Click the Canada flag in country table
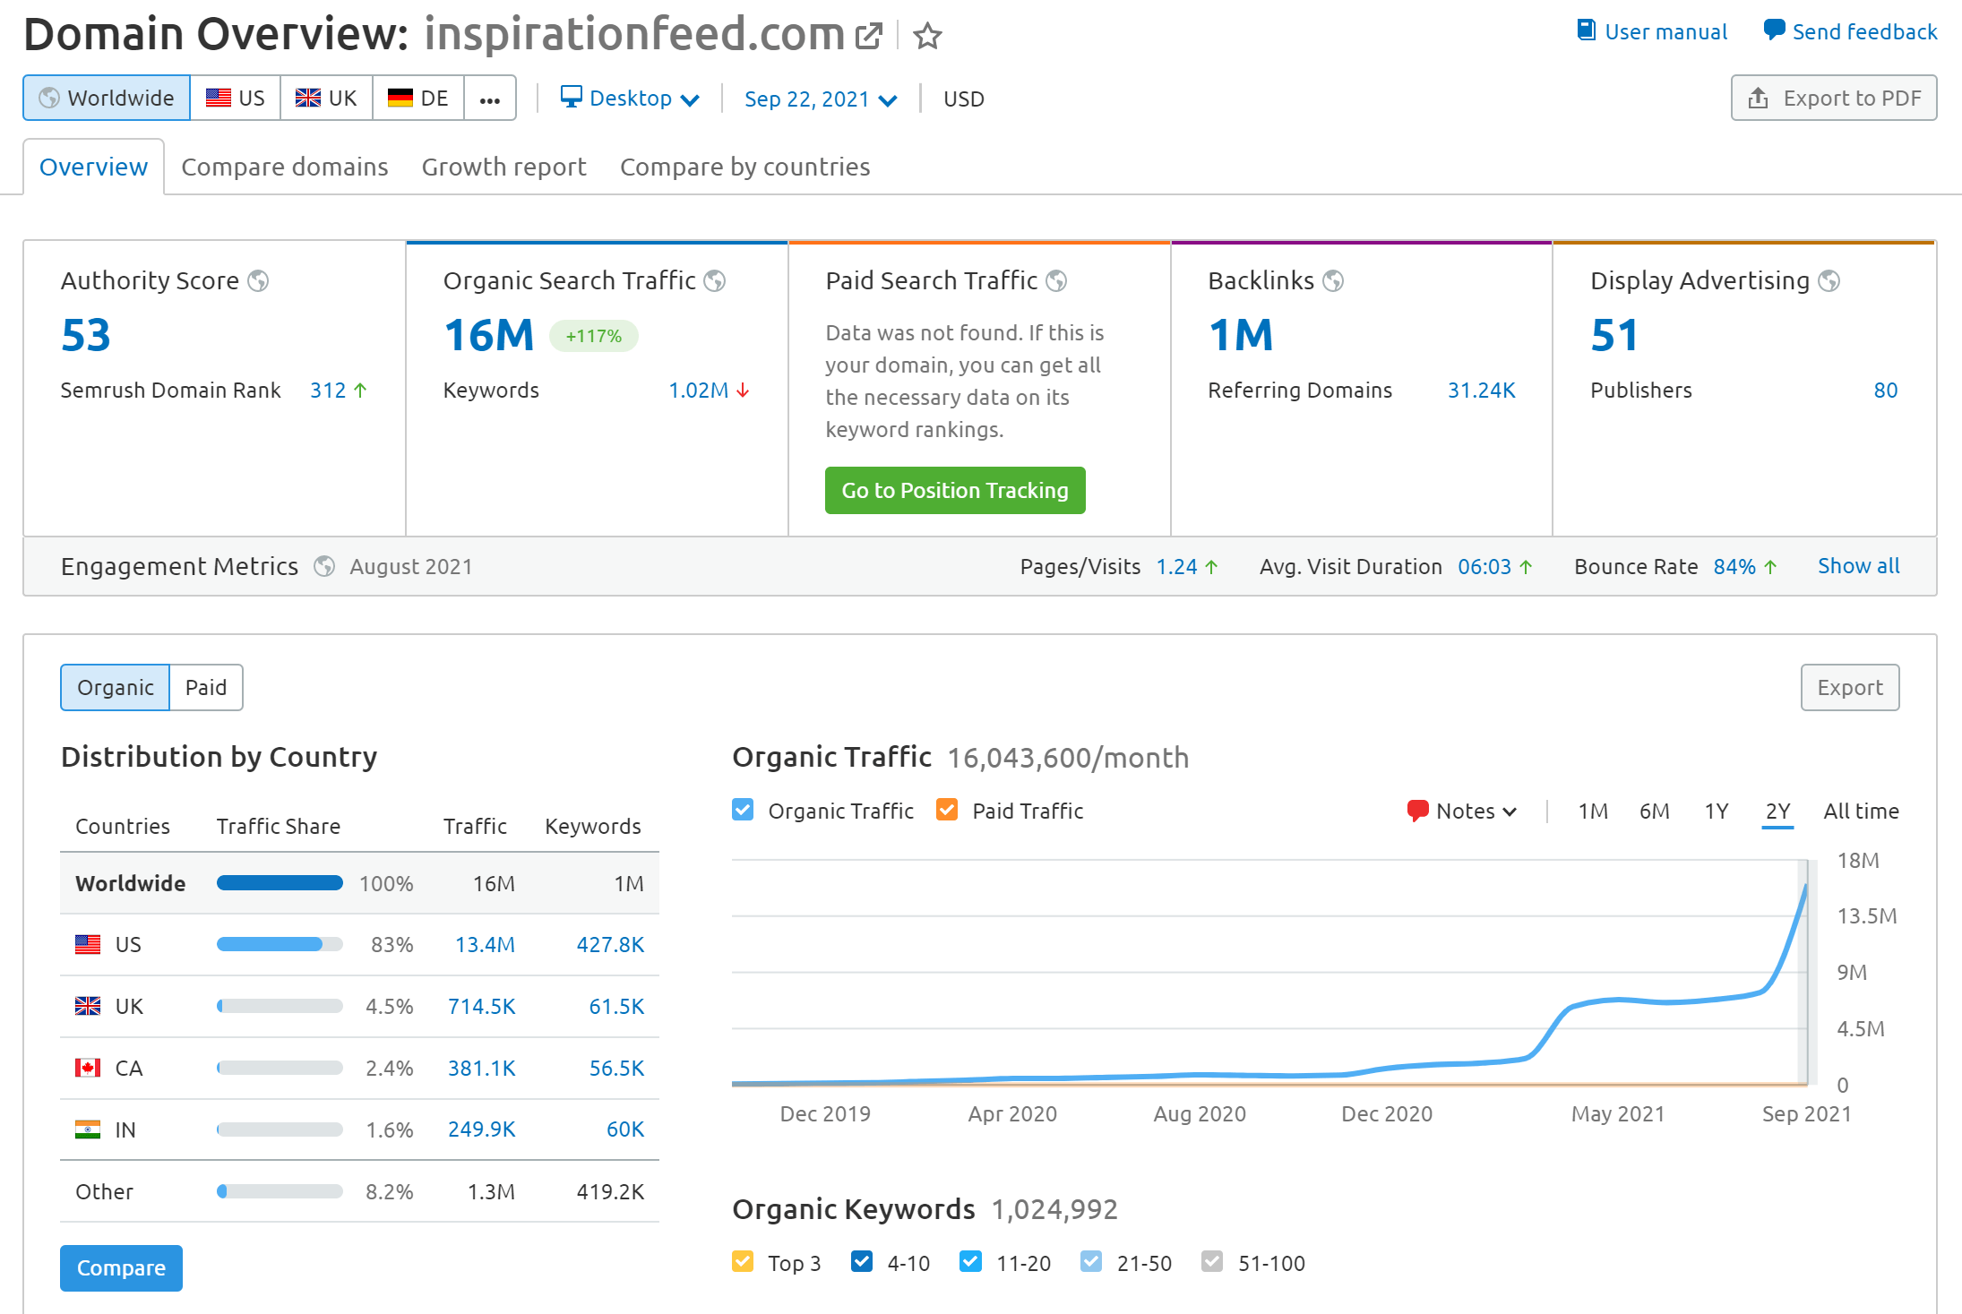This screenshot has width=1962, height=1314. pyautogui.click(x=88, y=1068)
